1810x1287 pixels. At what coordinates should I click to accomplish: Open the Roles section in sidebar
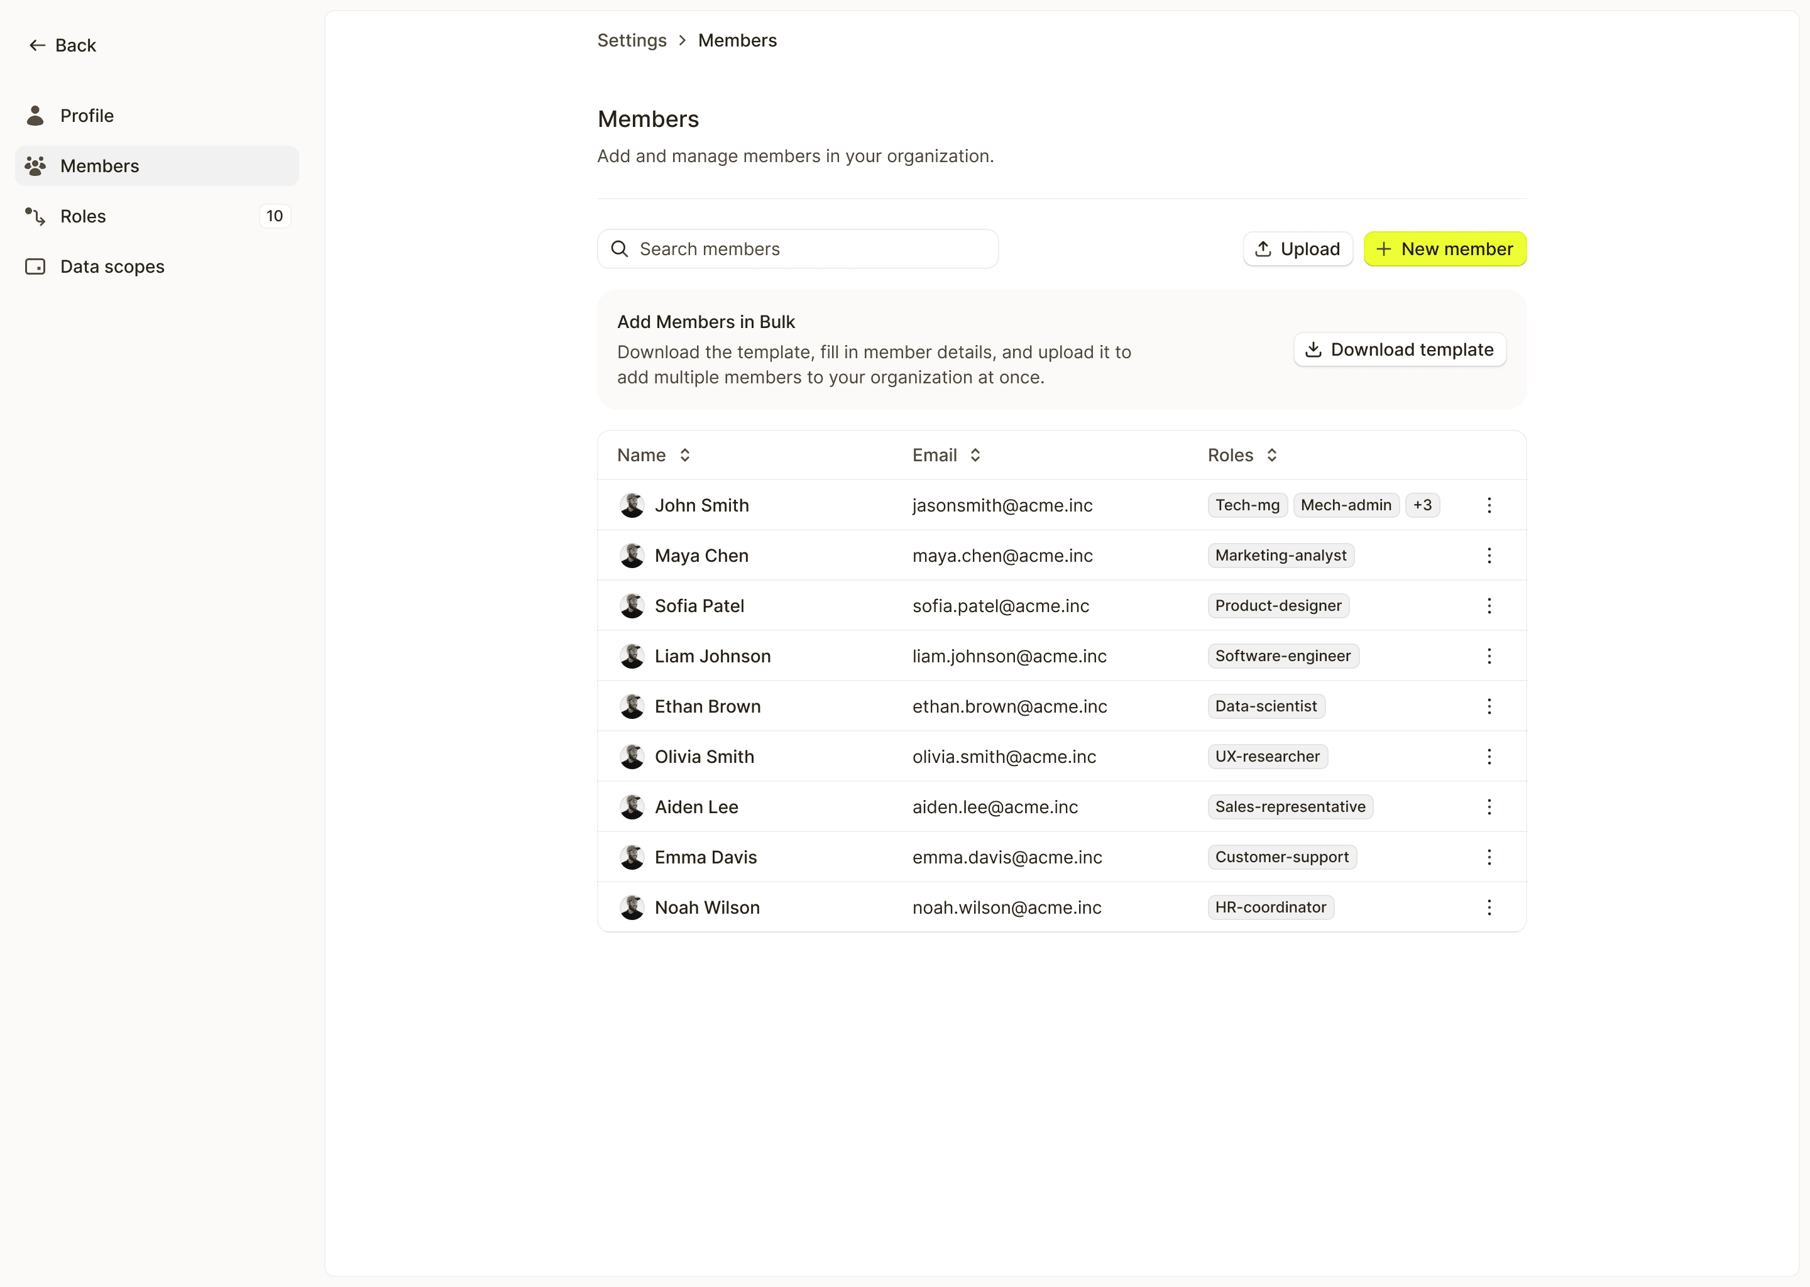157,216
